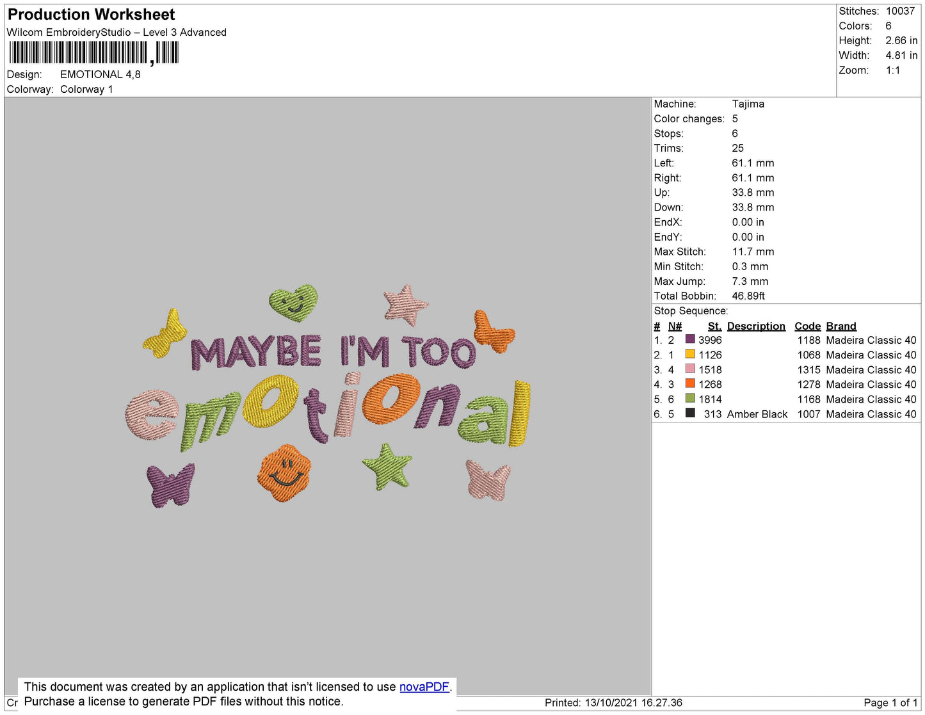The width and height of the screenshot is (925, 715).
Task: Click the 'Production Worksheet' title
Action: click(x=91, y=14)
